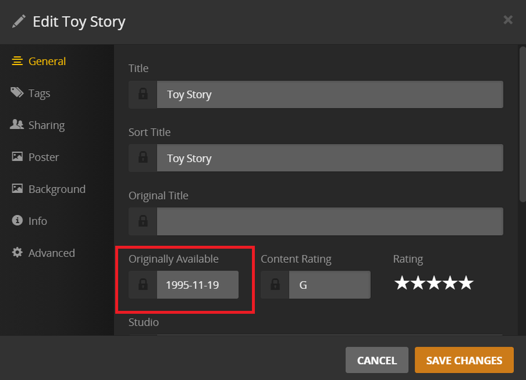Image resolution: width=526 pixels, height=380 pixels.
Task: Set rating to two stars
Action: point(418,283)
